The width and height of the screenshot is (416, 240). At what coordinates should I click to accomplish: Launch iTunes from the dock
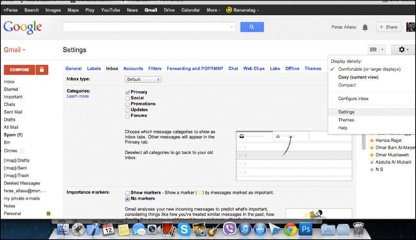point(244,229)
